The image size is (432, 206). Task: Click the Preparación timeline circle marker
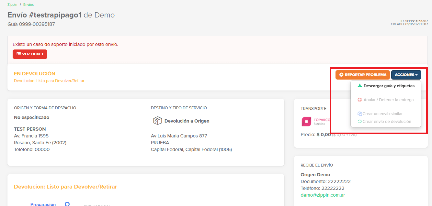[67, 204]
